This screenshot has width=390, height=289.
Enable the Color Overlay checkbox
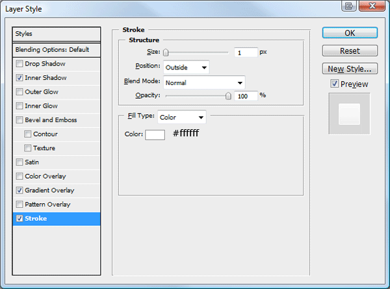tap(19, 176)
